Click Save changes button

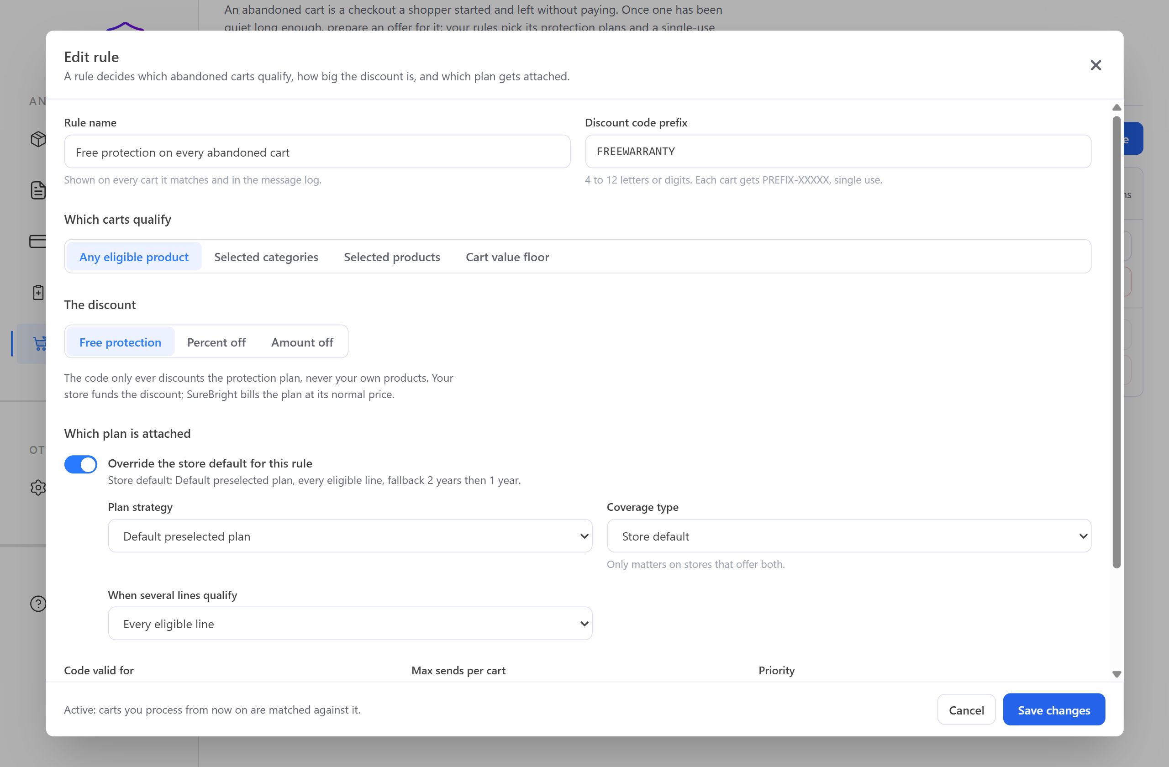pyautogui.click(x=1053, y=709)
